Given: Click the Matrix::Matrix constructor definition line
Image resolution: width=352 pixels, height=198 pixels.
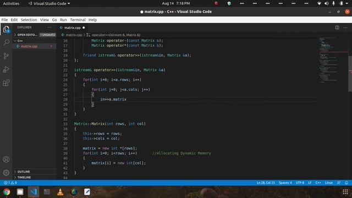Looking at the screenshot, I should (x=110, y=124).
